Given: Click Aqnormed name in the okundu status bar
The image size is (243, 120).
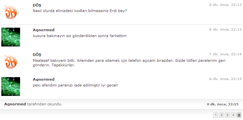Looking at the screenshot, I should coord(15,104).
